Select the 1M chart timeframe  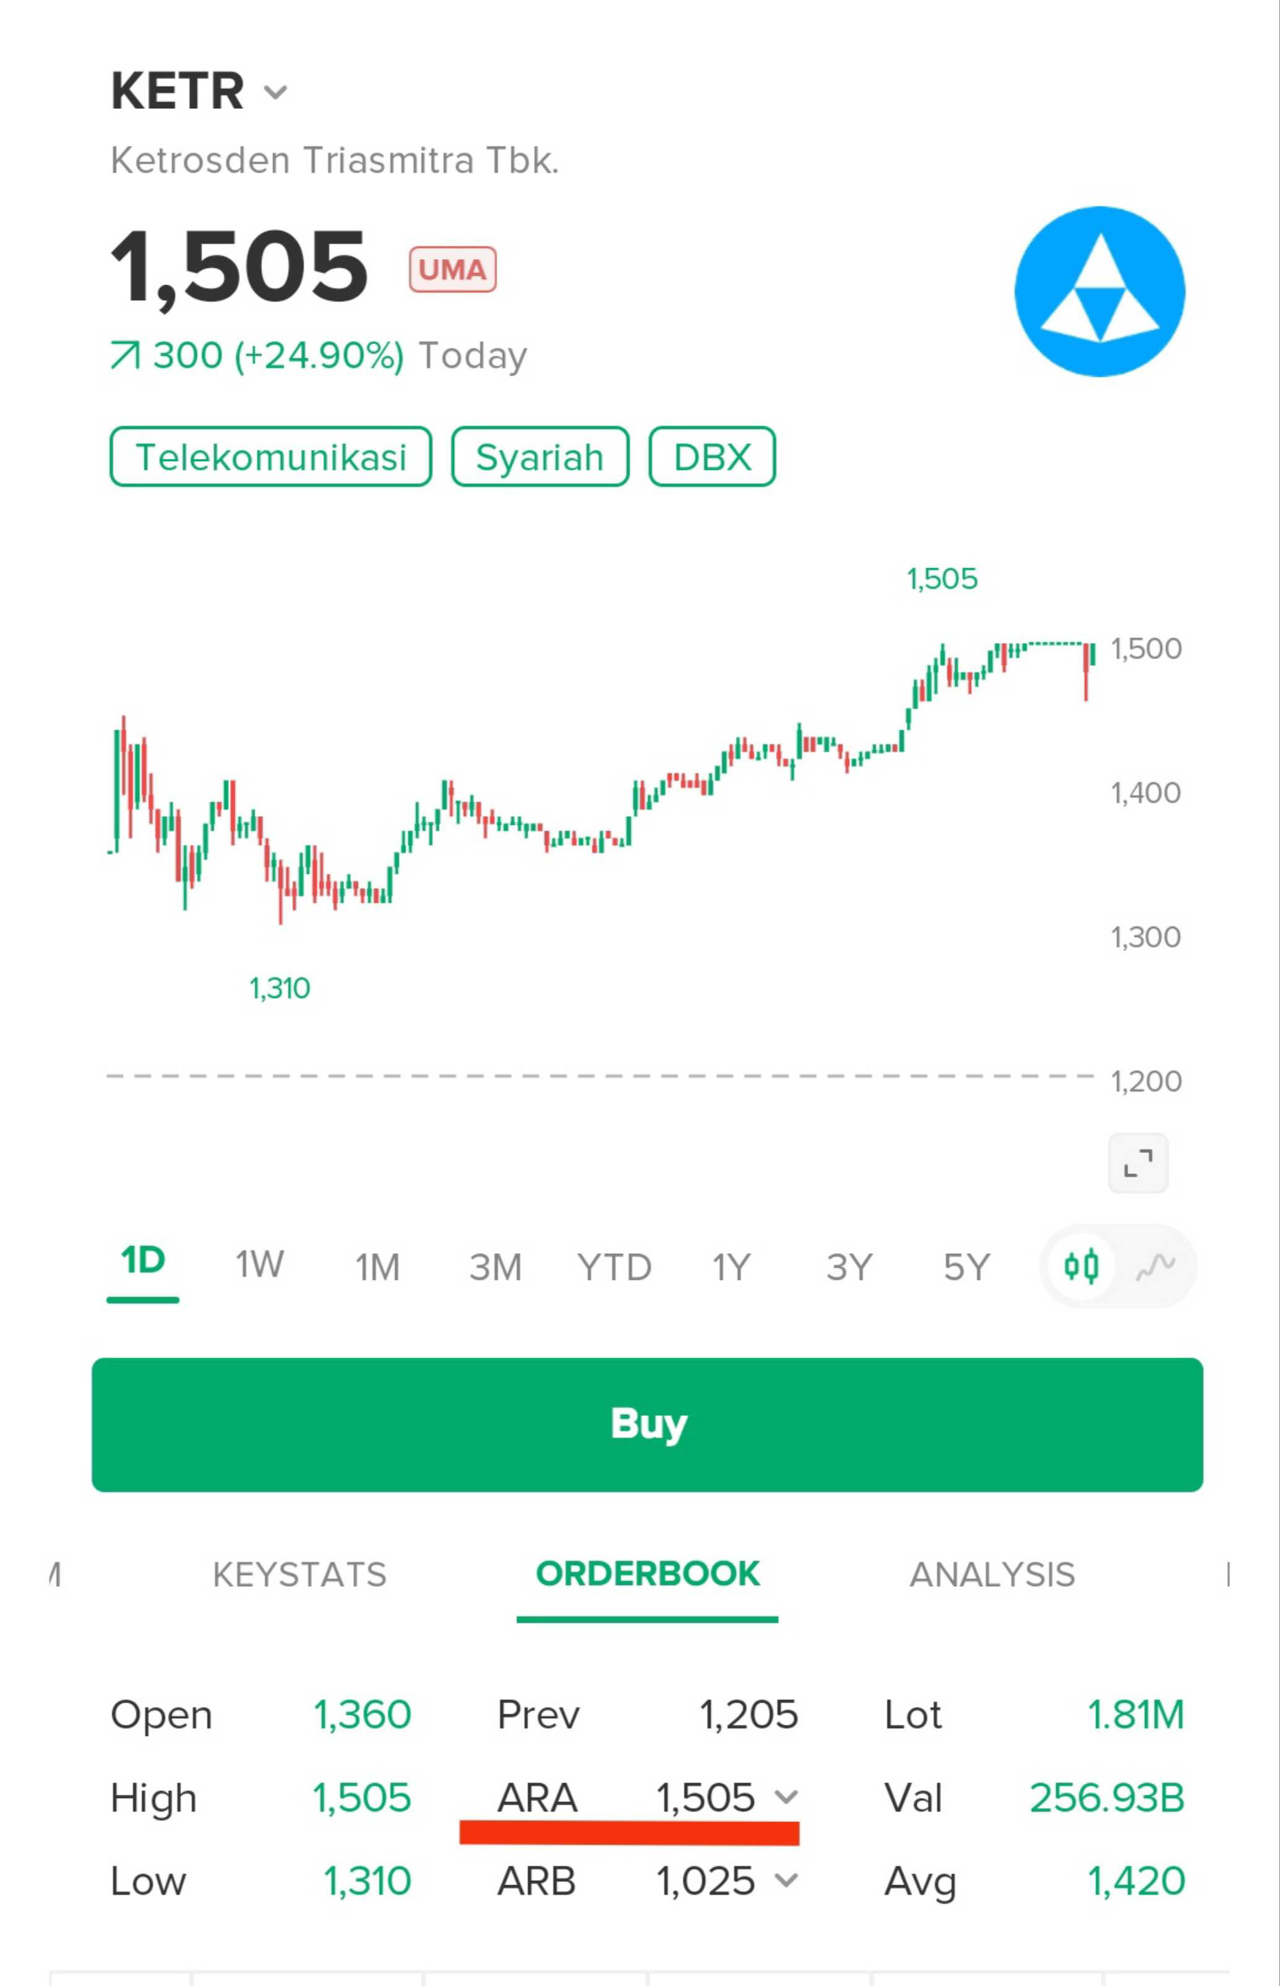[x=377, y=1267]
